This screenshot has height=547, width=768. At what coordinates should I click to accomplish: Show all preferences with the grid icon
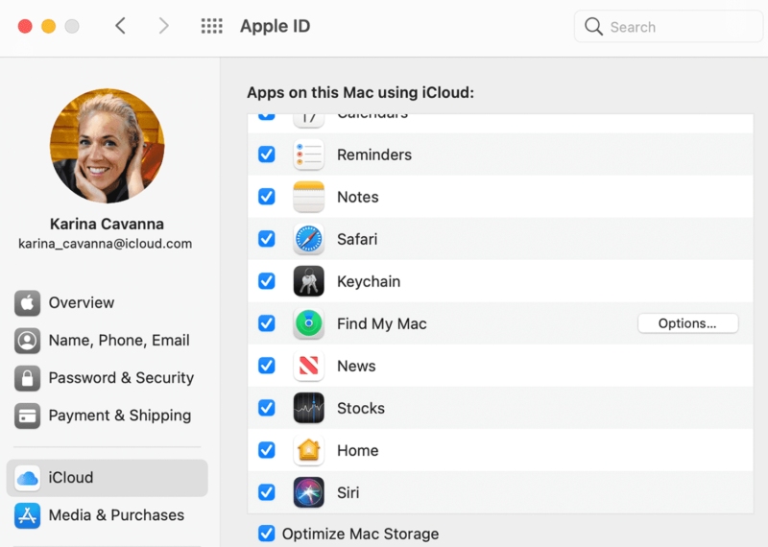[x=211, y=26]
